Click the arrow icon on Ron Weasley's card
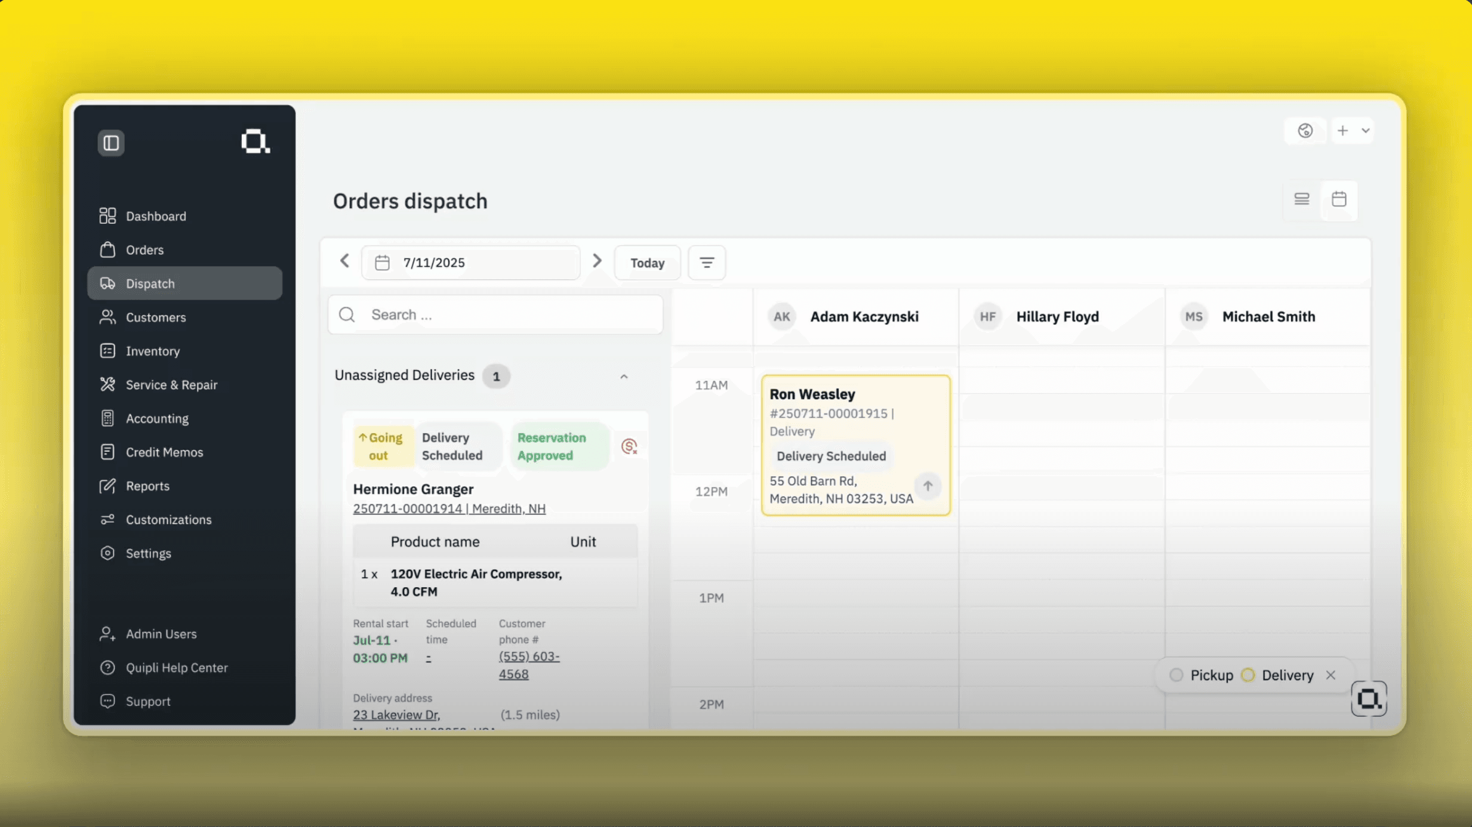Viewport: 1472px width, 827px height. 928,486
